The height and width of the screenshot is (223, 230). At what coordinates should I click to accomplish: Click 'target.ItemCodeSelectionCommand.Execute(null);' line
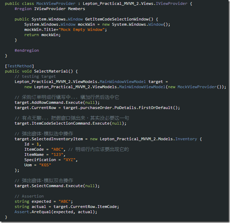[70, 123]
